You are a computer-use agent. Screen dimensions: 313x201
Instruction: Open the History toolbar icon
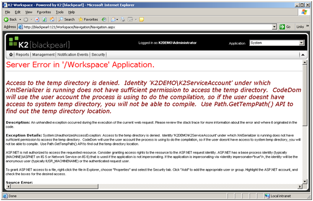(104, 20)
